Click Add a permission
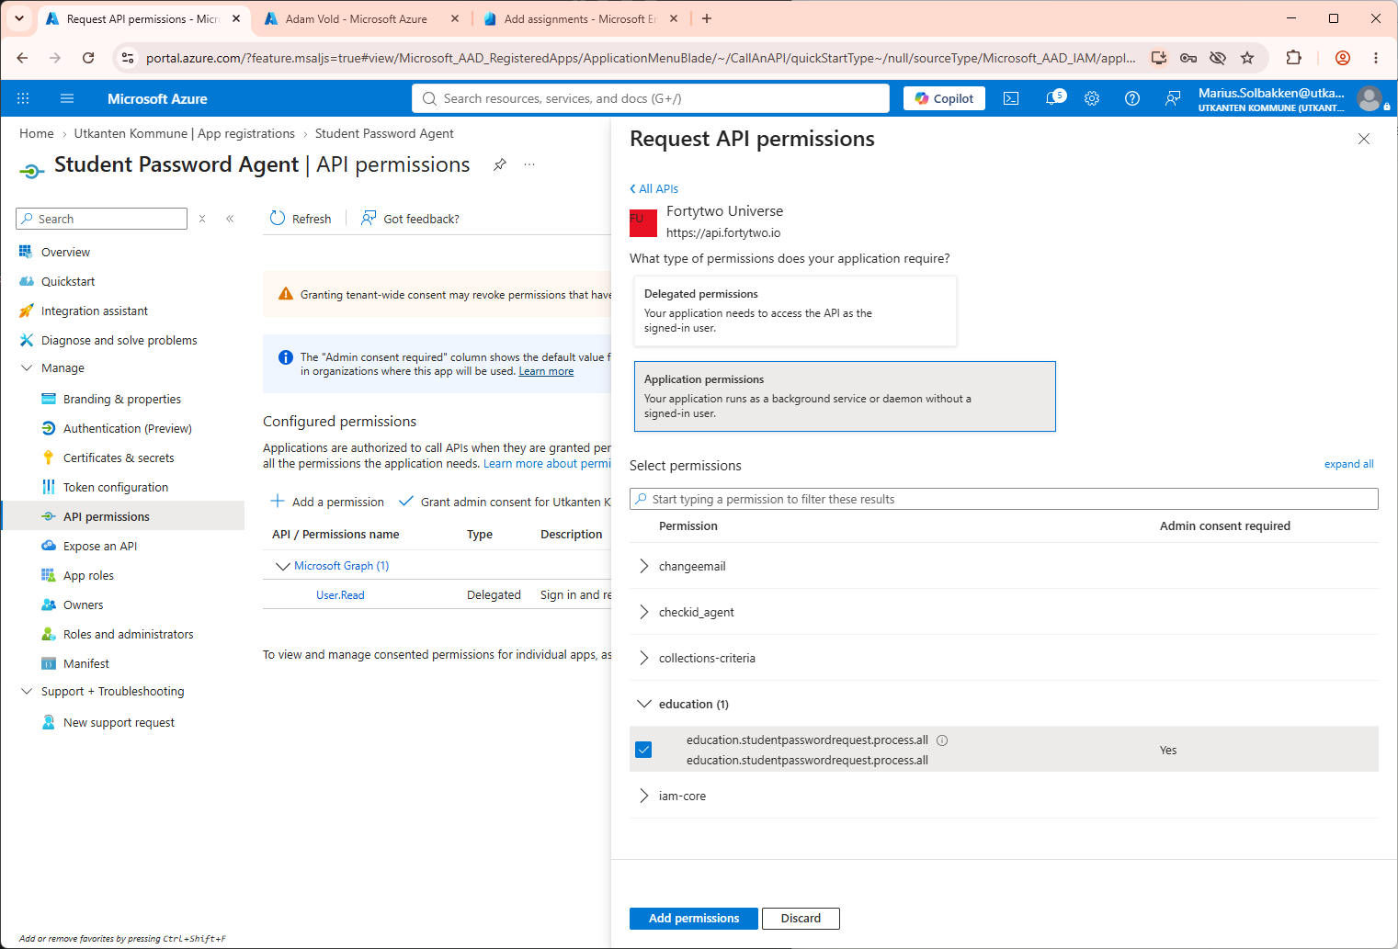Viewport: 1398px width, 949px height. coord(327,502)
